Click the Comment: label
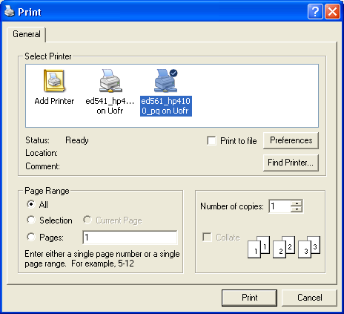The image size is (344, 314). pos(42,166)
